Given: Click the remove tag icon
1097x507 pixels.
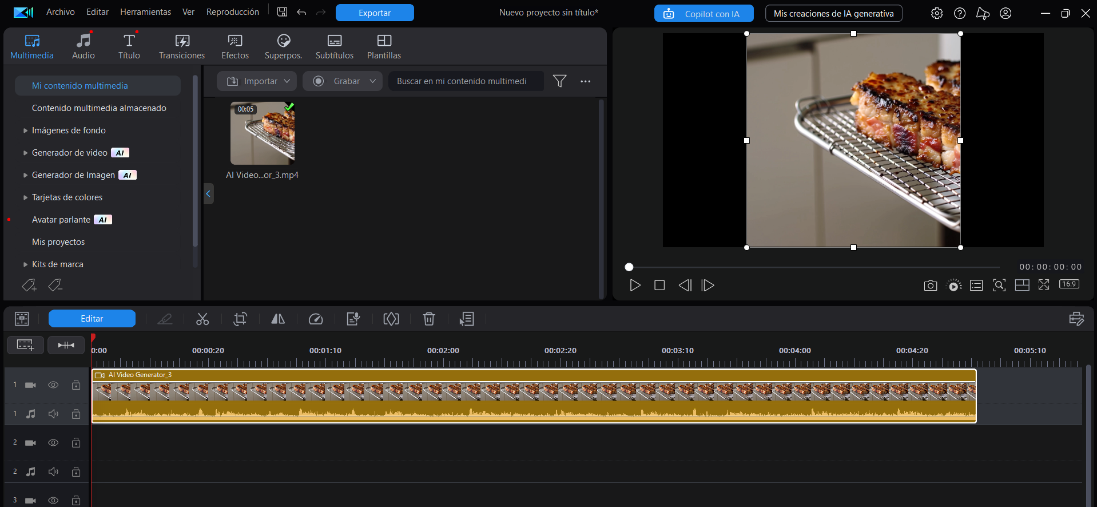Looking at the screenshot, I should tap(55, 285).
